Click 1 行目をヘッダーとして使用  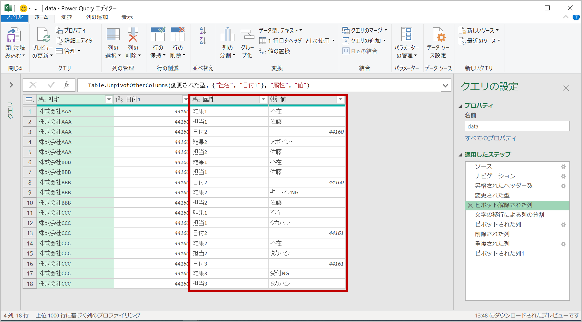pos(297,40)
